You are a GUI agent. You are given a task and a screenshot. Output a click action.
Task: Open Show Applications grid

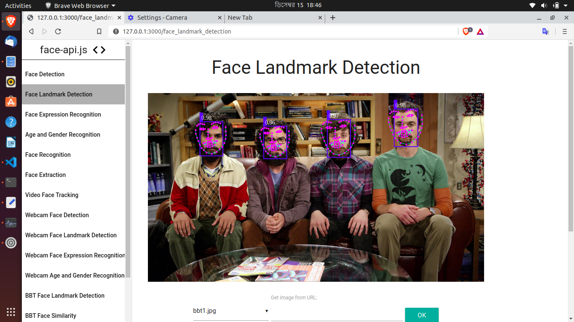tap(10, 312)
